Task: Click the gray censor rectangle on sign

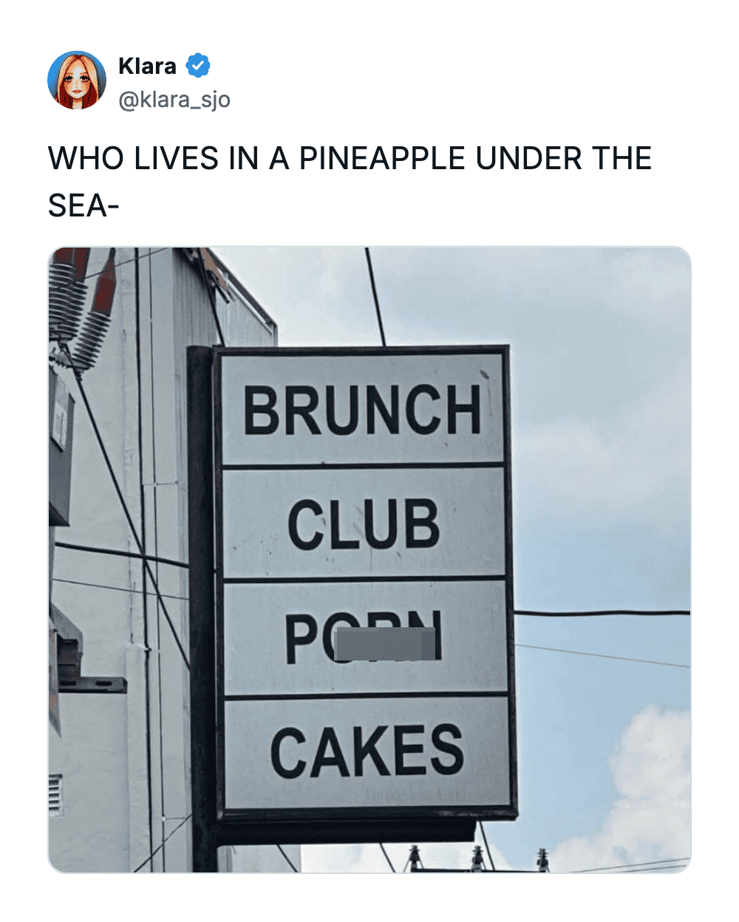Action: pos(384,643)
